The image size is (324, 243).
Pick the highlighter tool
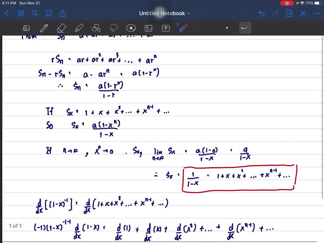point(79,28)
